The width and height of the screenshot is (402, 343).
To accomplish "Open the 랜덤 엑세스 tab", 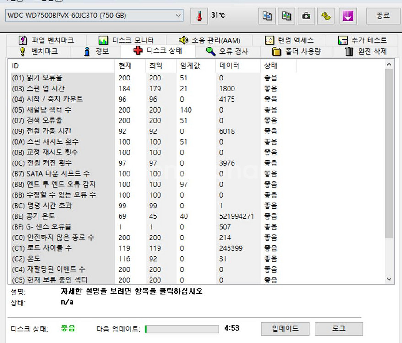I will pos(289,40).
